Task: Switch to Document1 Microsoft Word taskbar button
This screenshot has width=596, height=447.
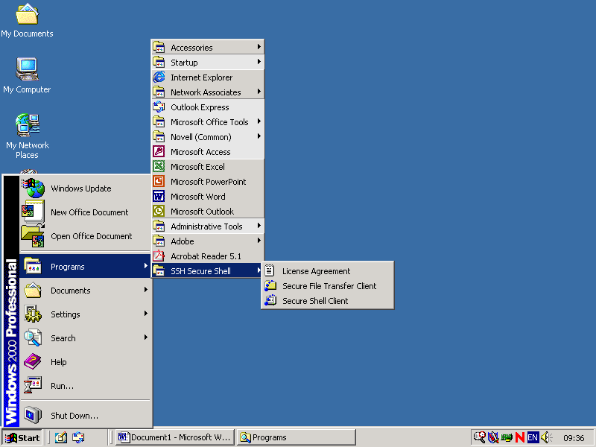Action: (175, 437)
